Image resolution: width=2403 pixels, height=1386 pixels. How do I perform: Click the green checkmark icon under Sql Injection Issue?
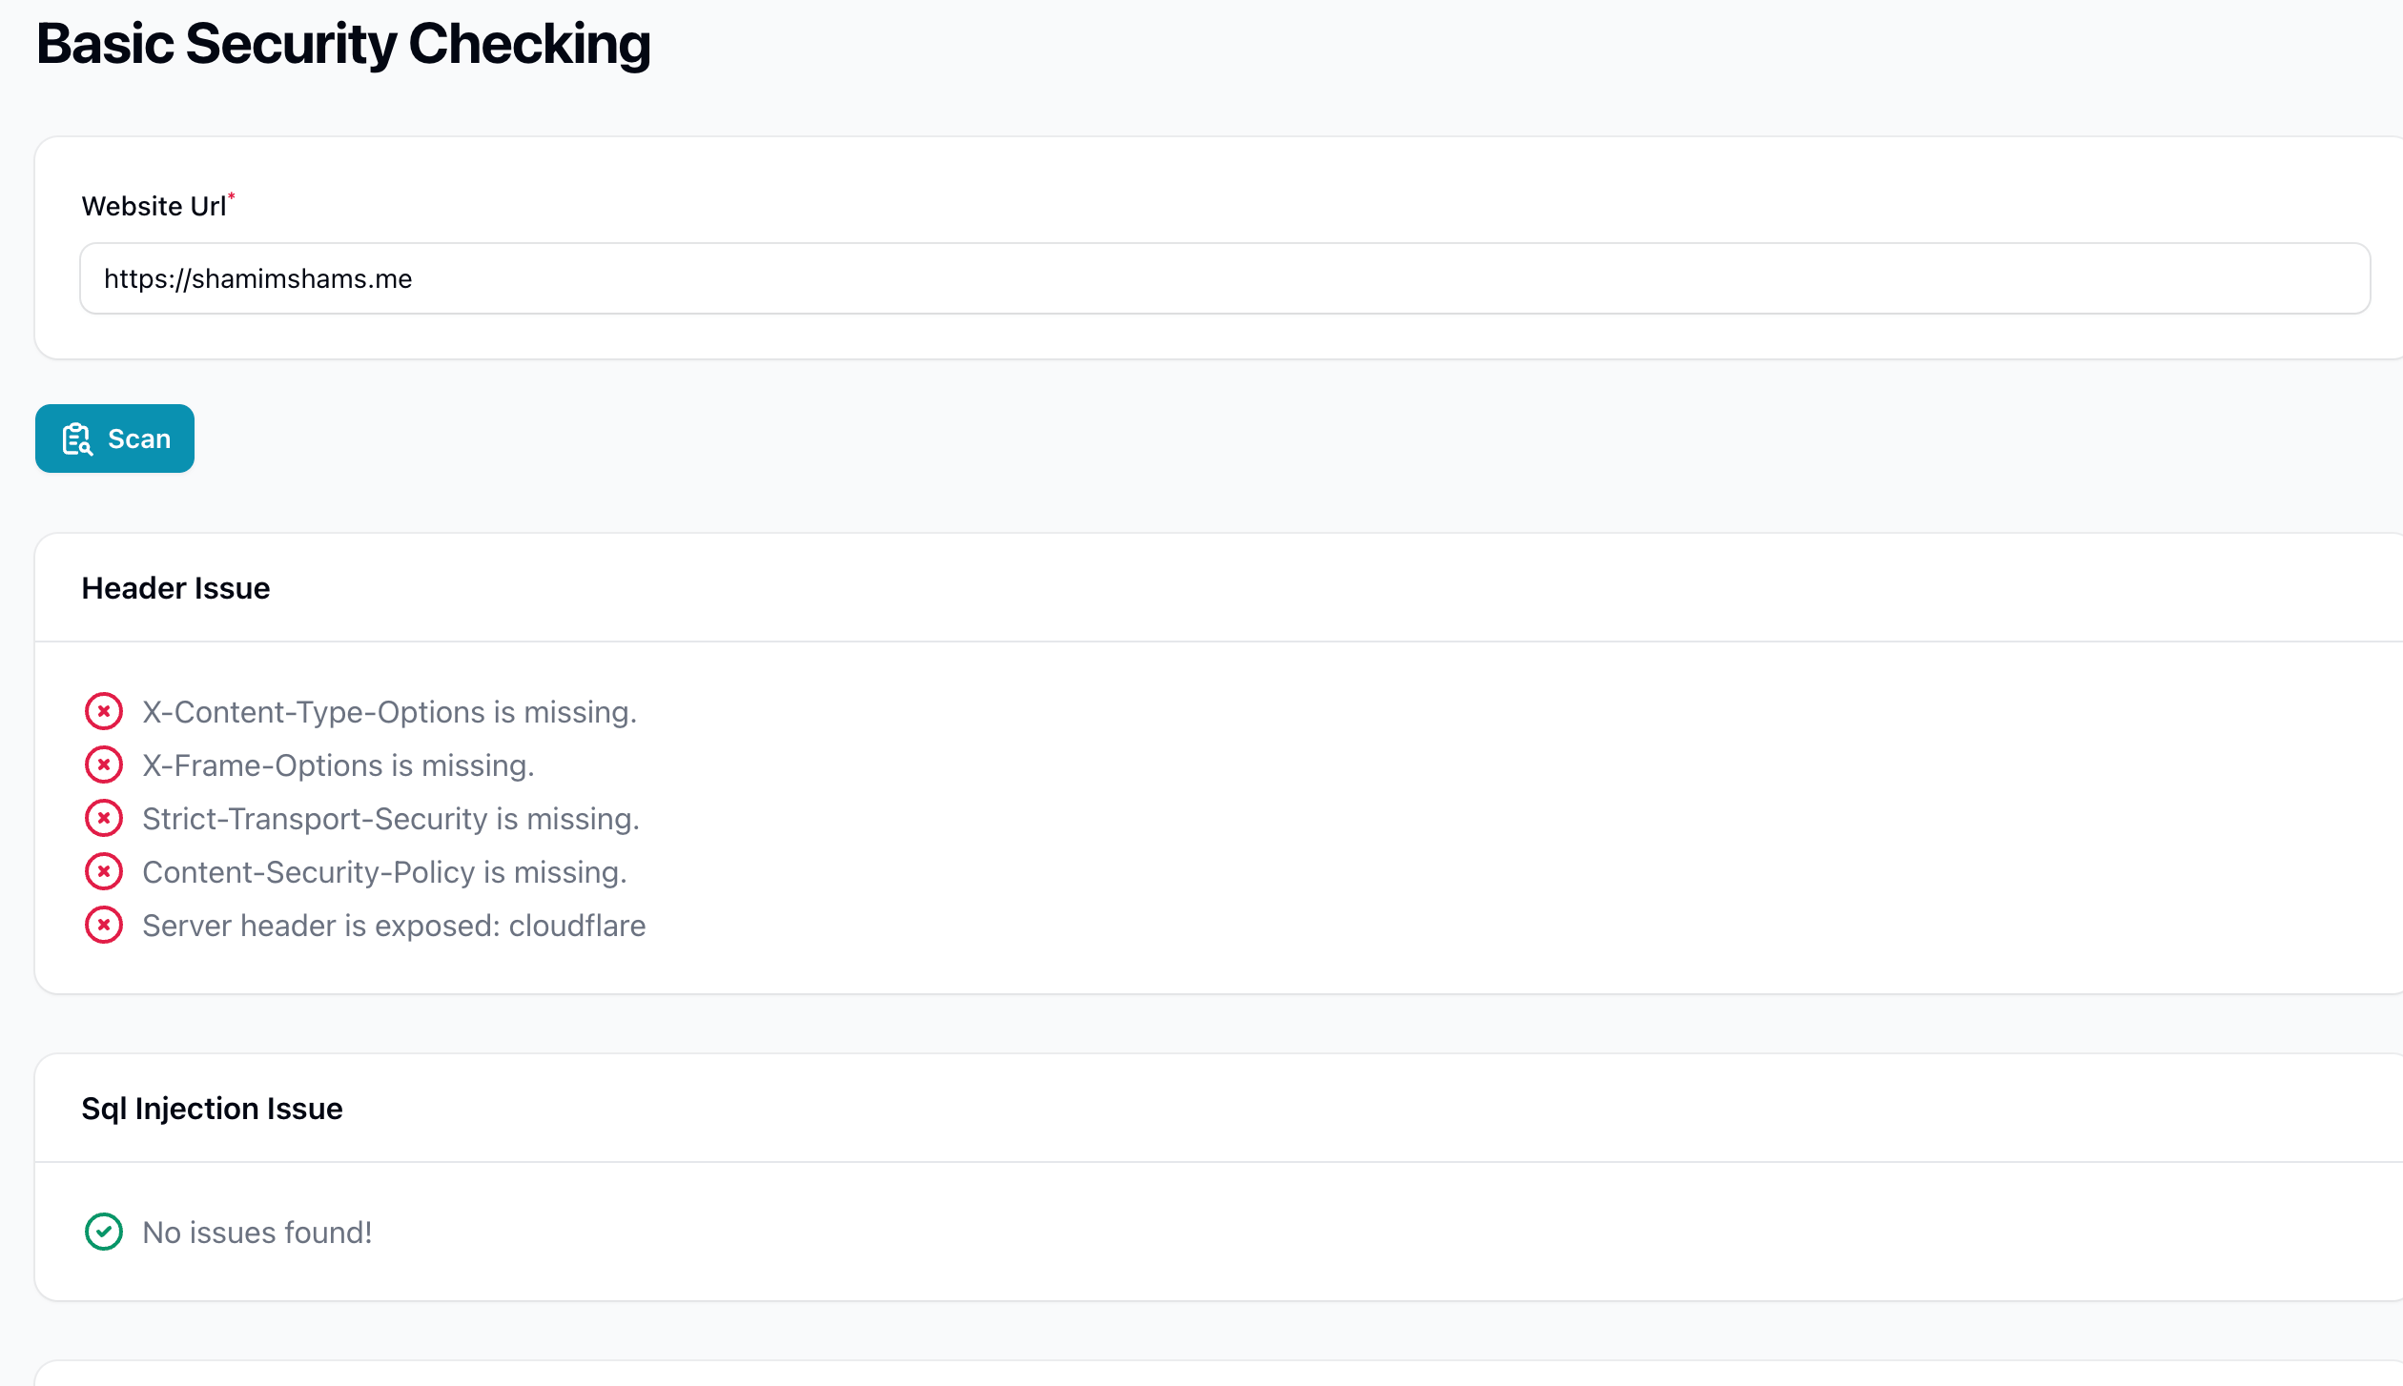104,1232
